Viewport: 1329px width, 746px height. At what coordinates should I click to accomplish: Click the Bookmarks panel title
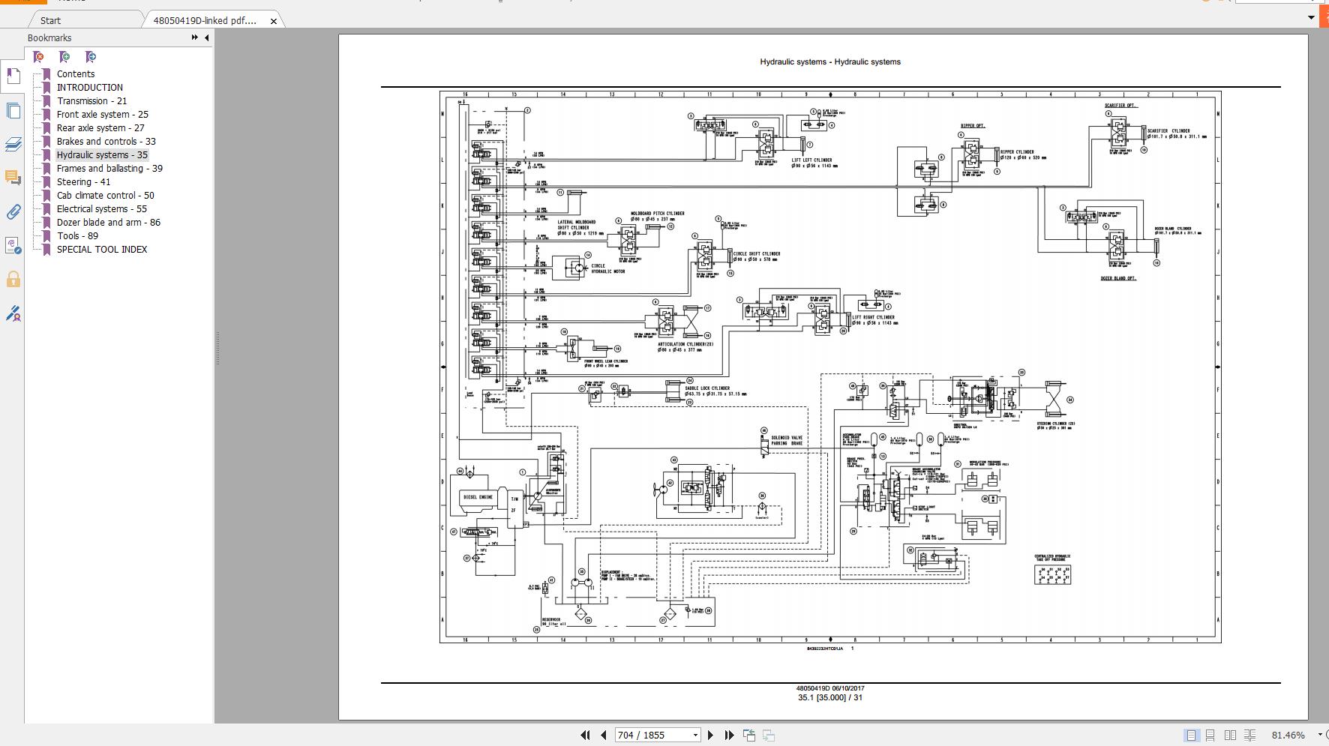(x=49, y=37)
